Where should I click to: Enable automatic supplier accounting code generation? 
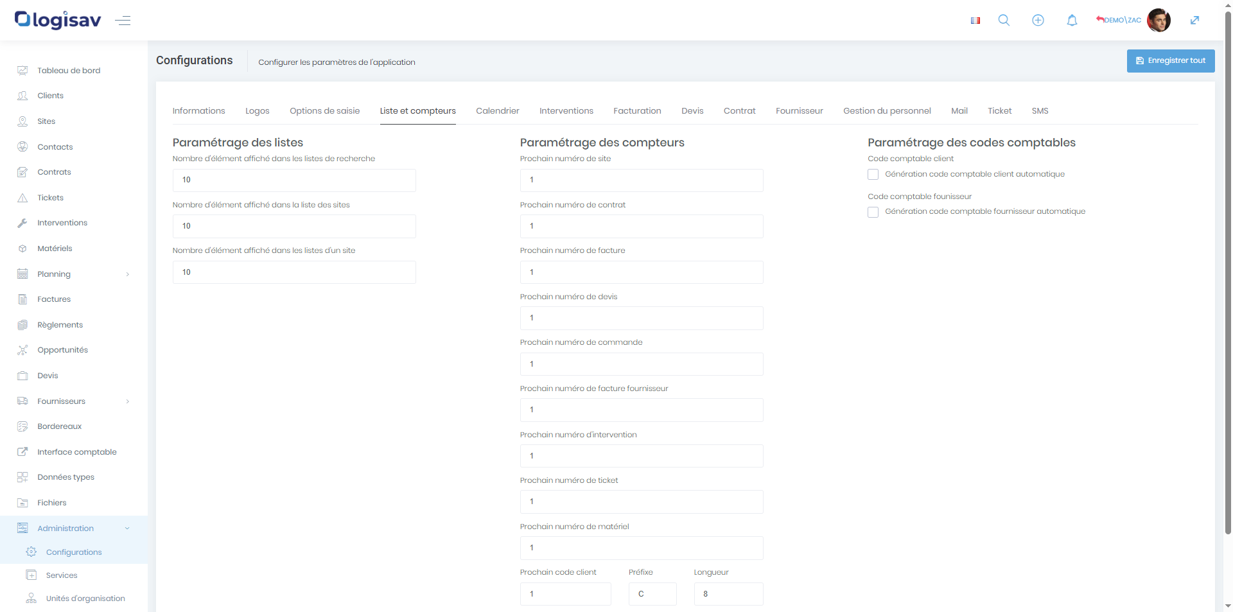pyautogui.click(x=873, y=212)
